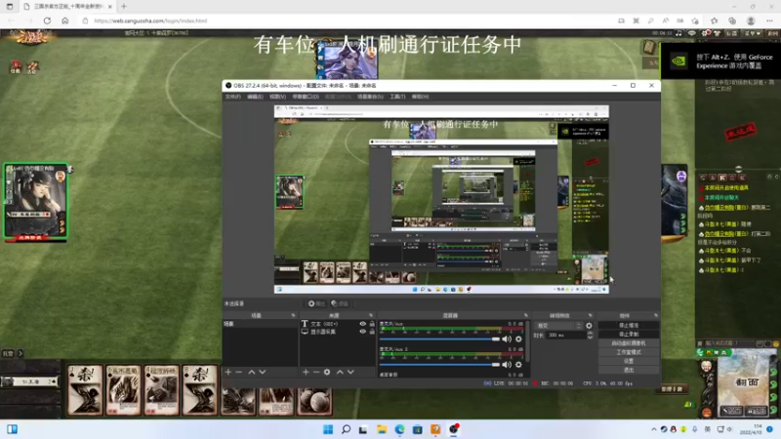Remove the selected source with minus icon

316,372
